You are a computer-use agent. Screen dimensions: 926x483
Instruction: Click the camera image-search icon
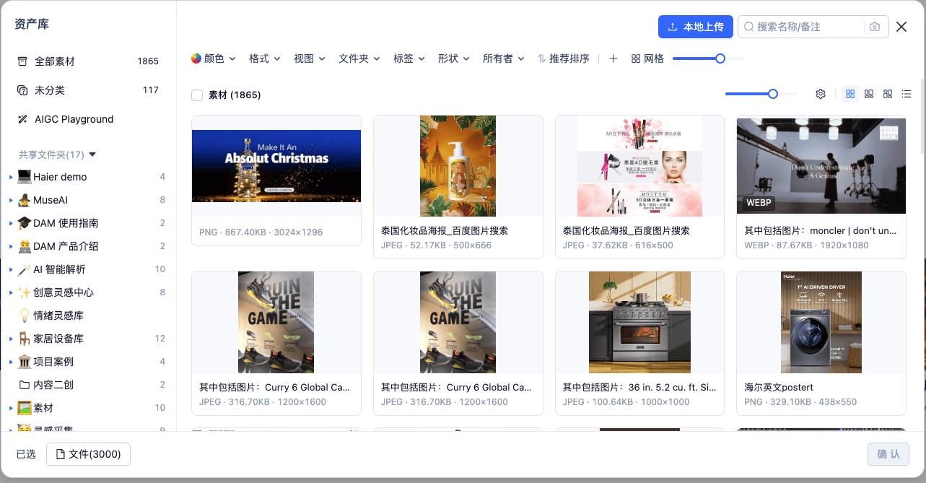click(875, 27)
